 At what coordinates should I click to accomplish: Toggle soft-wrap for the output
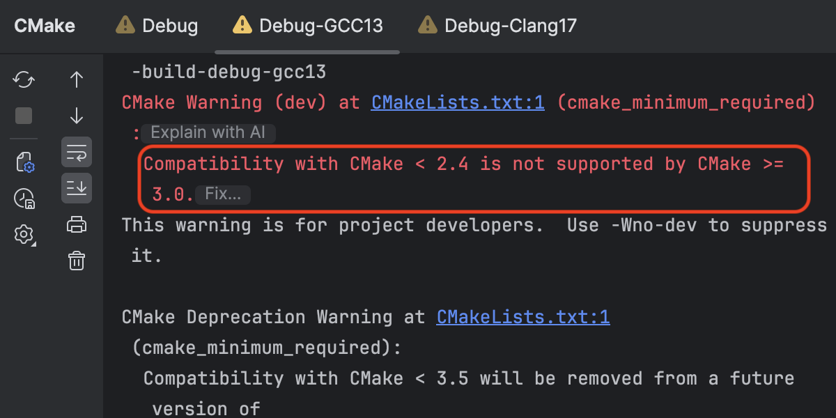click(77, 151)
